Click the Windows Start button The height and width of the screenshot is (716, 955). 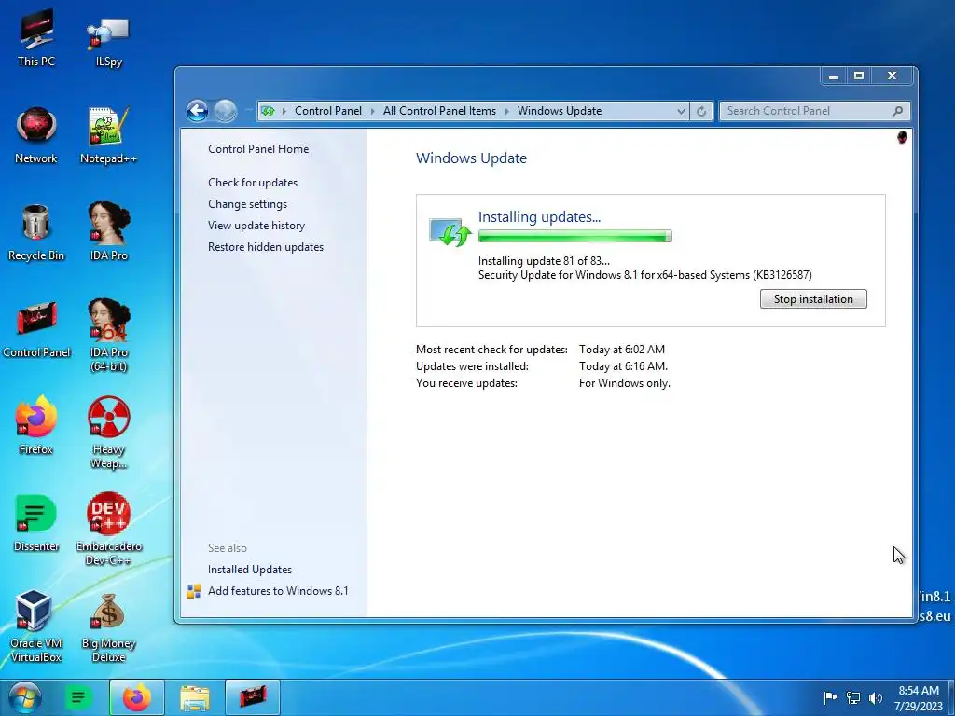(x=25, y=697)
